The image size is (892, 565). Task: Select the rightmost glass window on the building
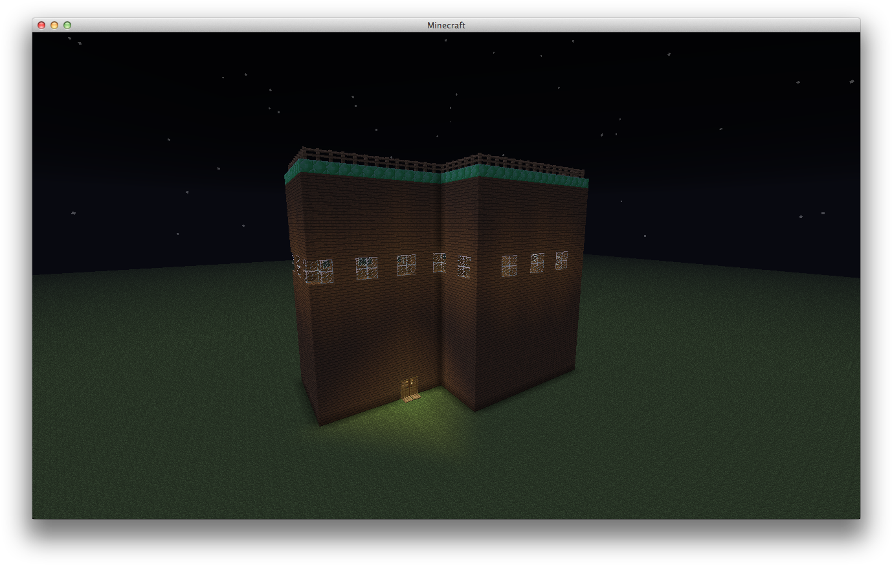561,260
